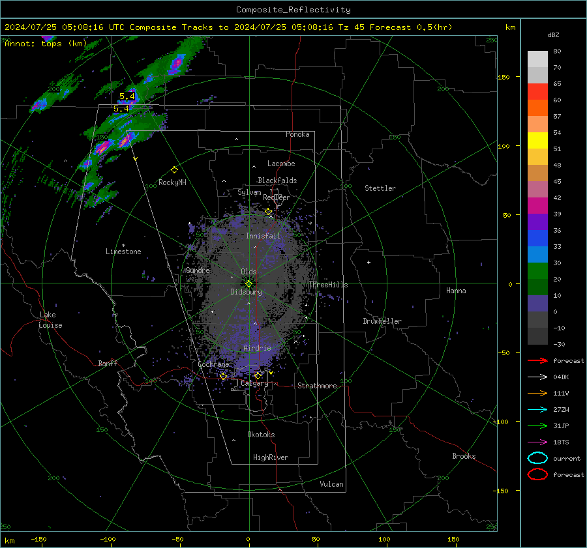Click the red forecast ellipse legend icon
Screen dimensions: 587x548
pos(537,474)
